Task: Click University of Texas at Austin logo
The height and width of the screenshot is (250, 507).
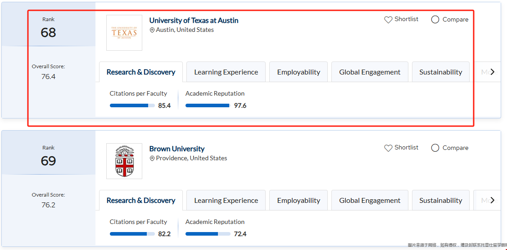Action: [124, 33]
